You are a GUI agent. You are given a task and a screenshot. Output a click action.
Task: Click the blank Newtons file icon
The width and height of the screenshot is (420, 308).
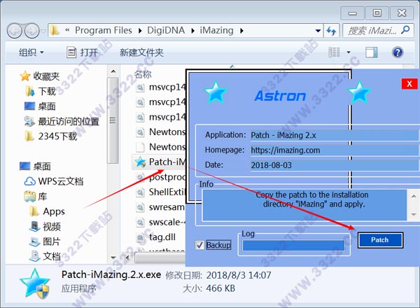pos(140,147)
